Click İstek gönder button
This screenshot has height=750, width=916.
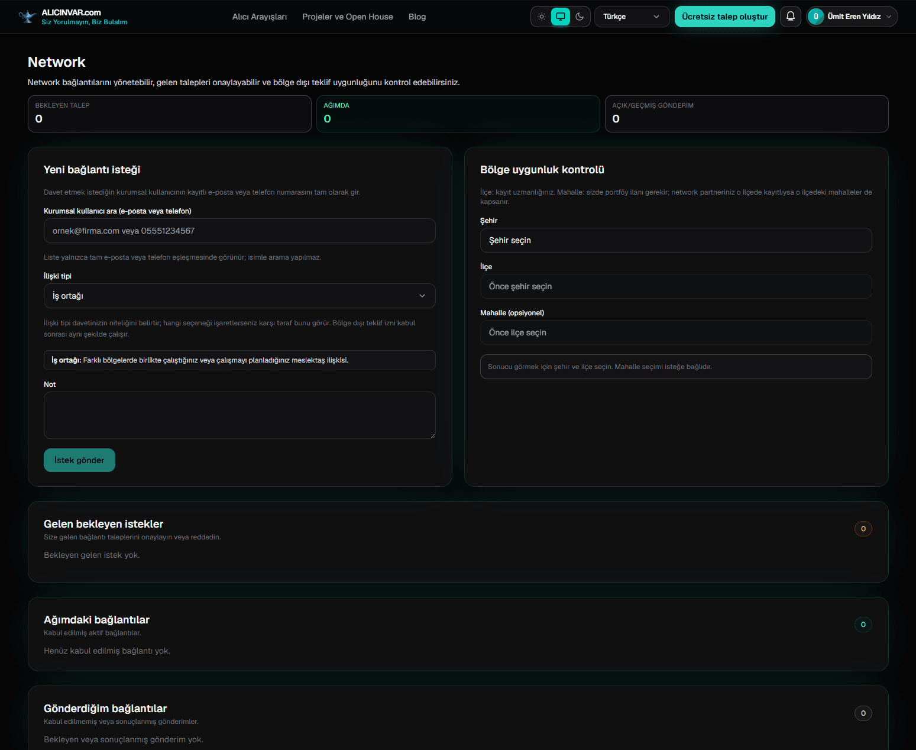[x=79, y=460]
